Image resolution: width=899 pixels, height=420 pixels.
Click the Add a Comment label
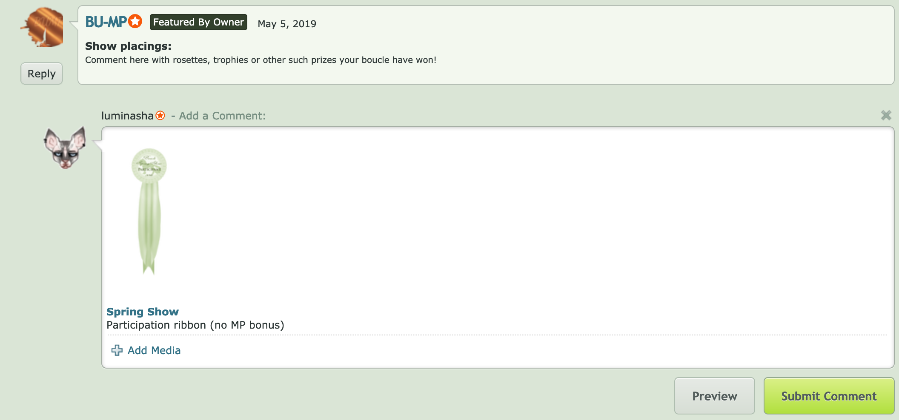pos(222,116)
